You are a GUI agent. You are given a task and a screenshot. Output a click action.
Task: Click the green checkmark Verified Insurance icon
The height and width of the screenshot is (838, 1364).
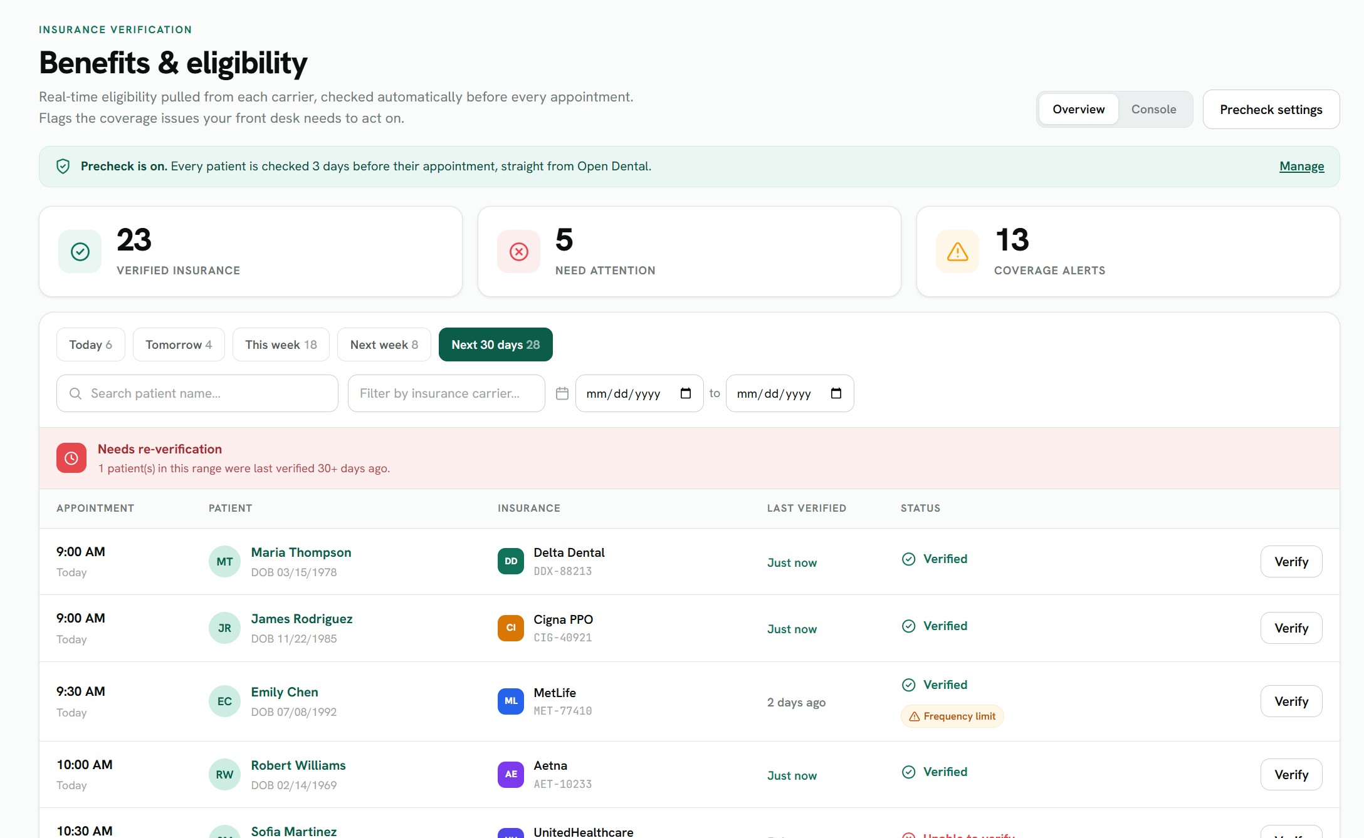click(x=80, y=252)
